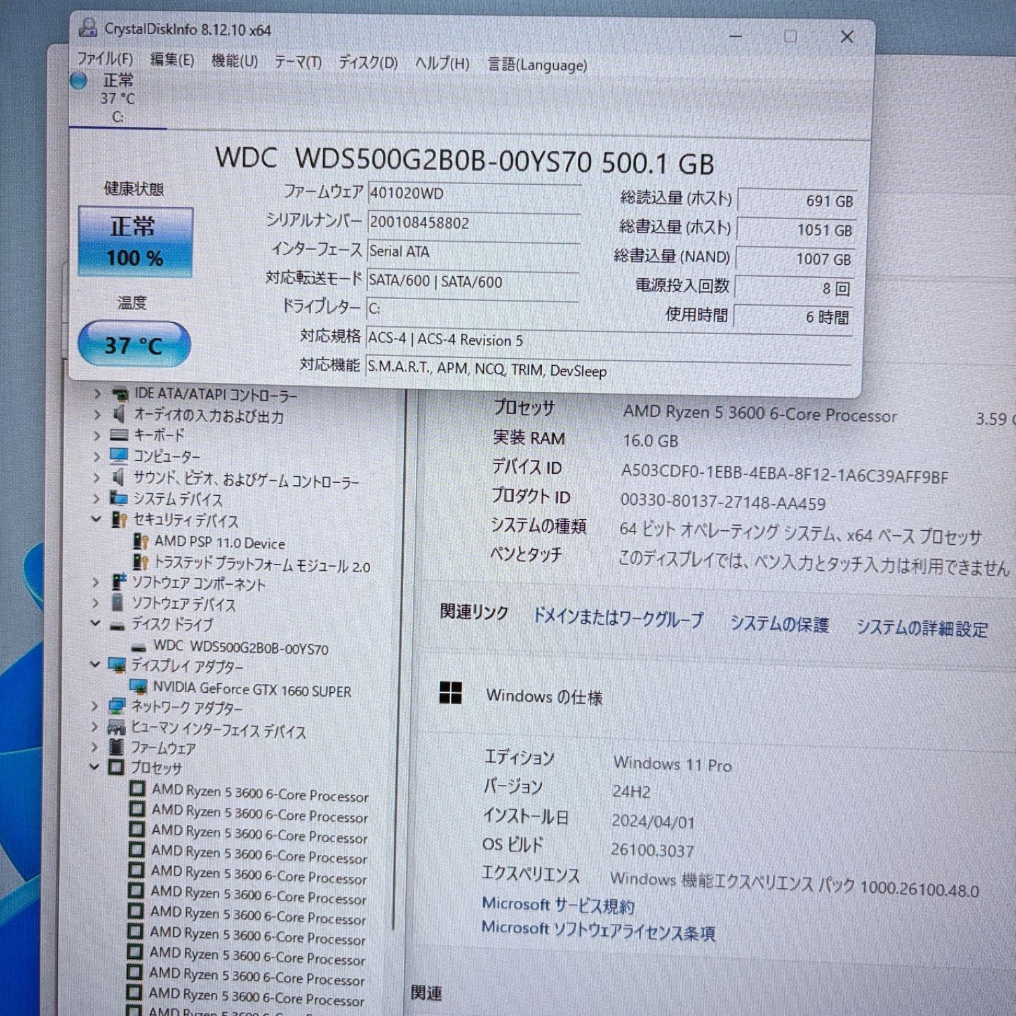Open Microsoft サービス規約 link
1016x1016 pixels.
click(558, 904)
